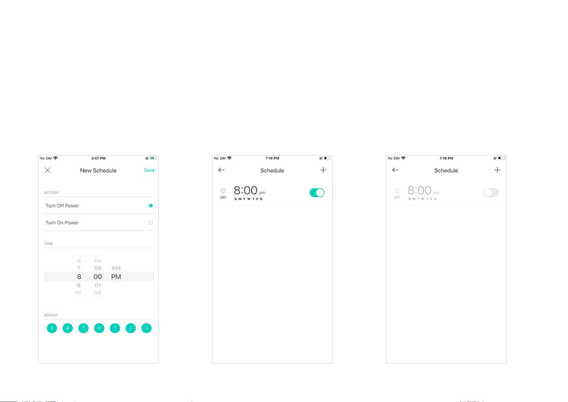Turn off the enabled 8:00 pm schedule switch
The width and height of the screenshot is (568, 402).
coord(317,192)
